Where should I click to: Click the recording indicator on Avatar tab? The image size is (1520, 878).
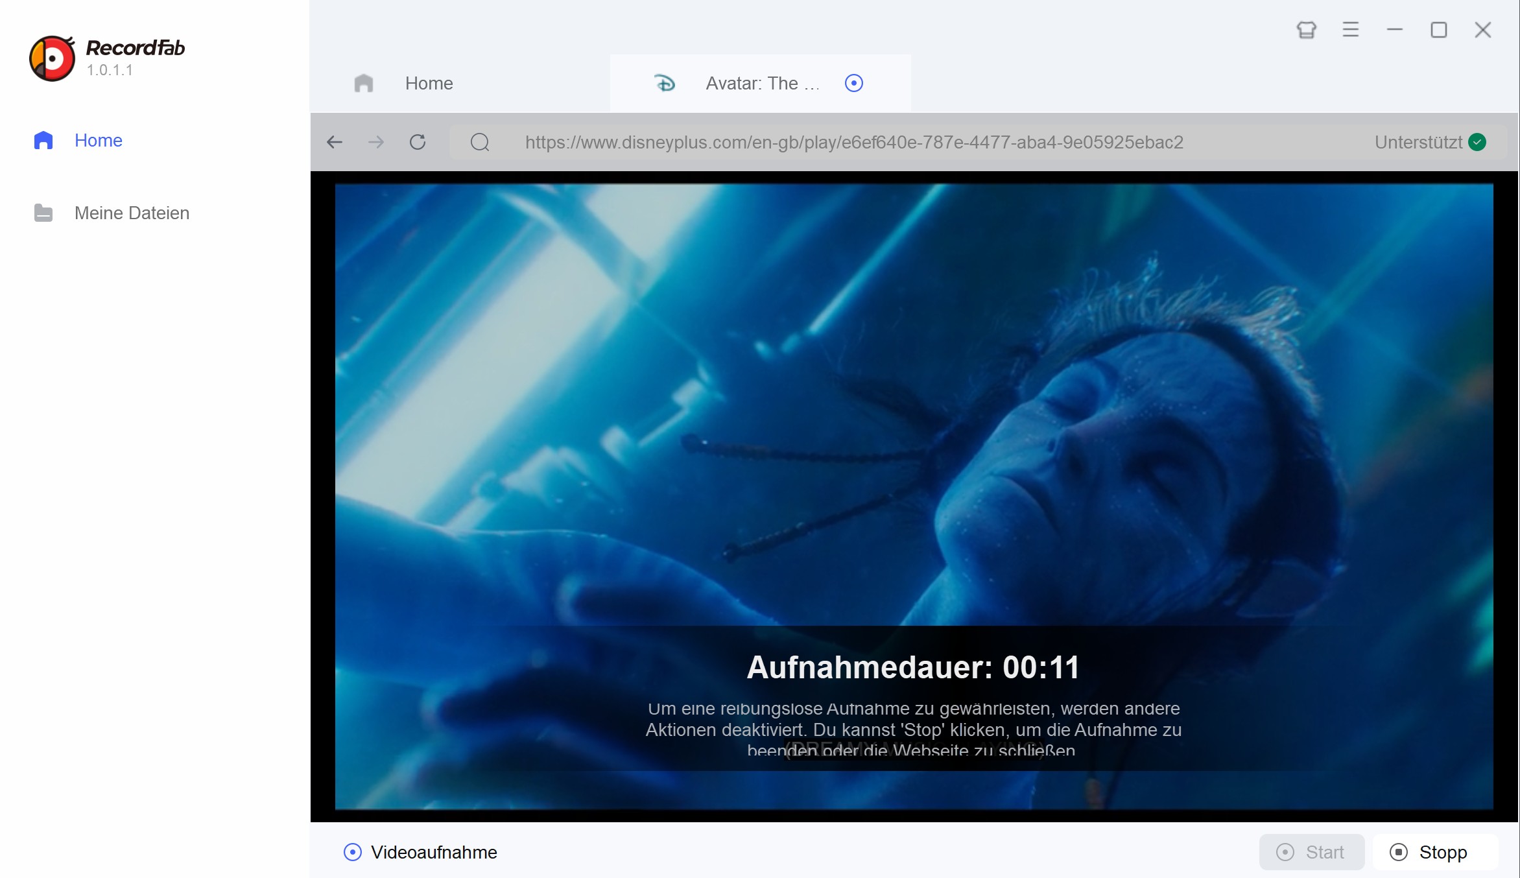pyautogui.click(x=854, y=83)
